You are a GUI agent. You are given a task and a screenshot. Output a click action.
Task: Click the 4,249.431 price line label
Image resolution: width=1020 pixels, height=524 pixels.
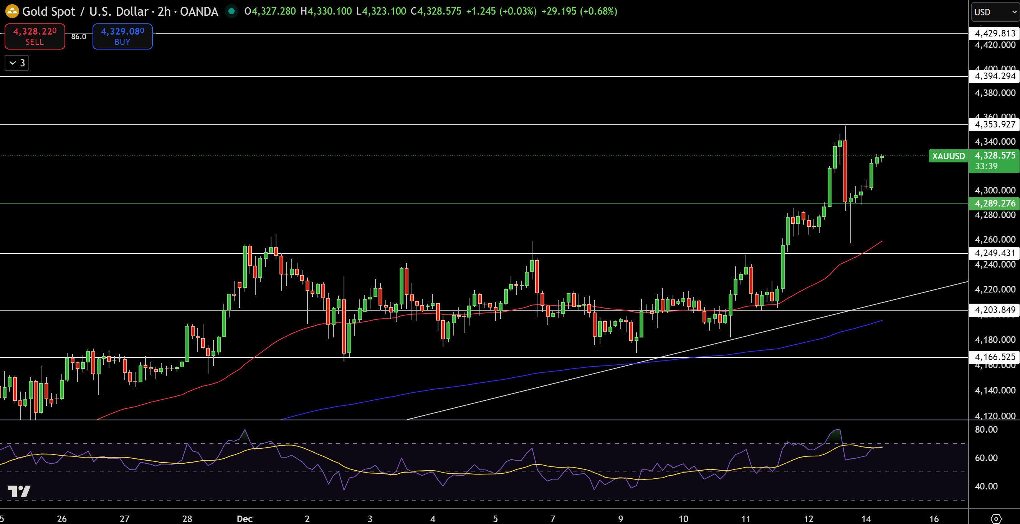[994, 253]
